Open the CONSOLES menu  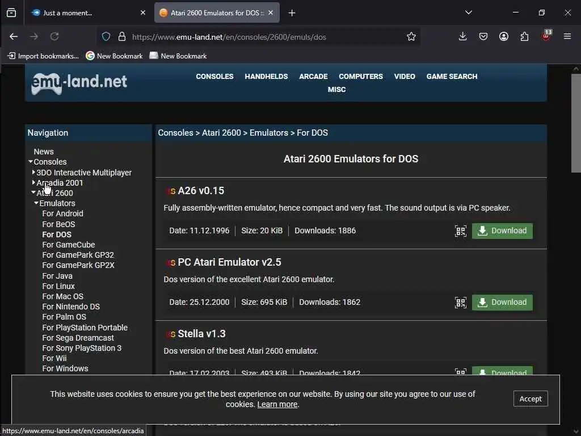point(214,77)
